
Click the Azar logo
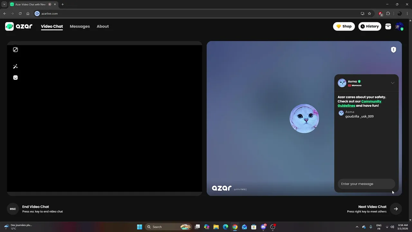pos(19,26)
